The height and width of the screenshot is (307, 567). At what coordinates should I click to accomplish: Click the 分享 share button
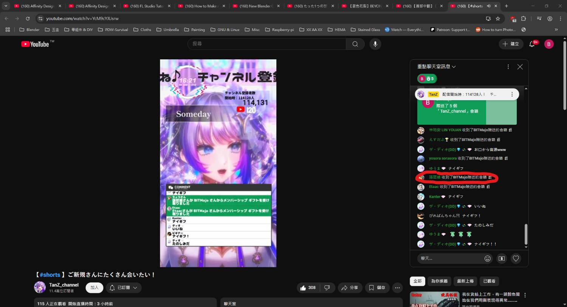[x=350, y=288]
